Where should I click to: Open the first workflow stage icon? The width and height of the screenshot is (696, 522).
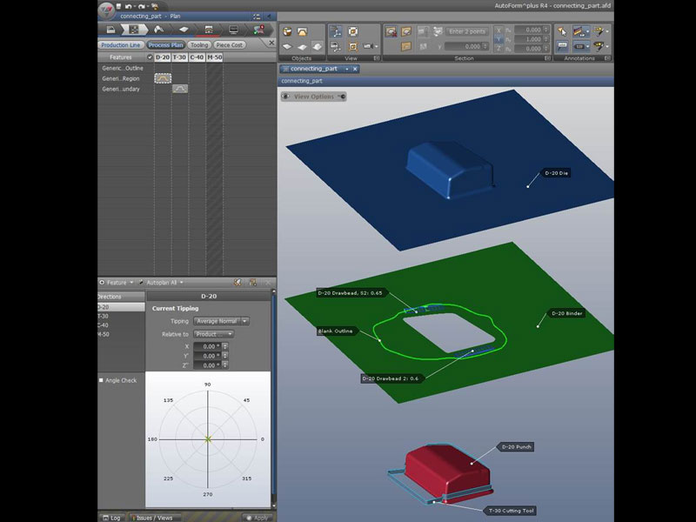coord(111,30)
